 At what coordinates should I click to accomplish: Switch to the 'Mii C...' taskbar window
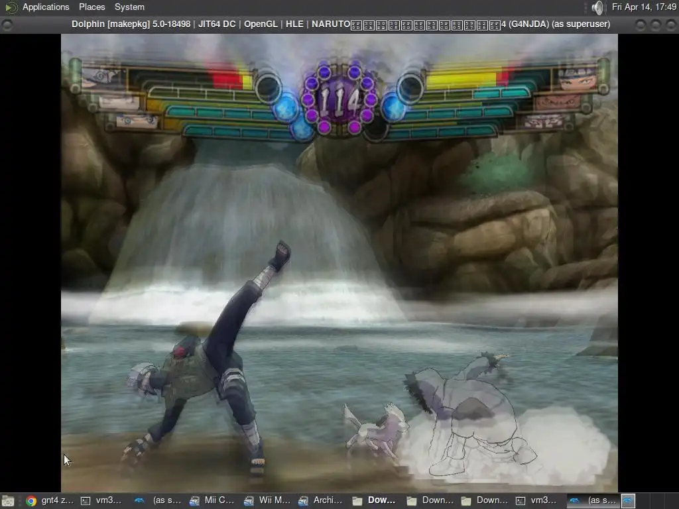212,500
